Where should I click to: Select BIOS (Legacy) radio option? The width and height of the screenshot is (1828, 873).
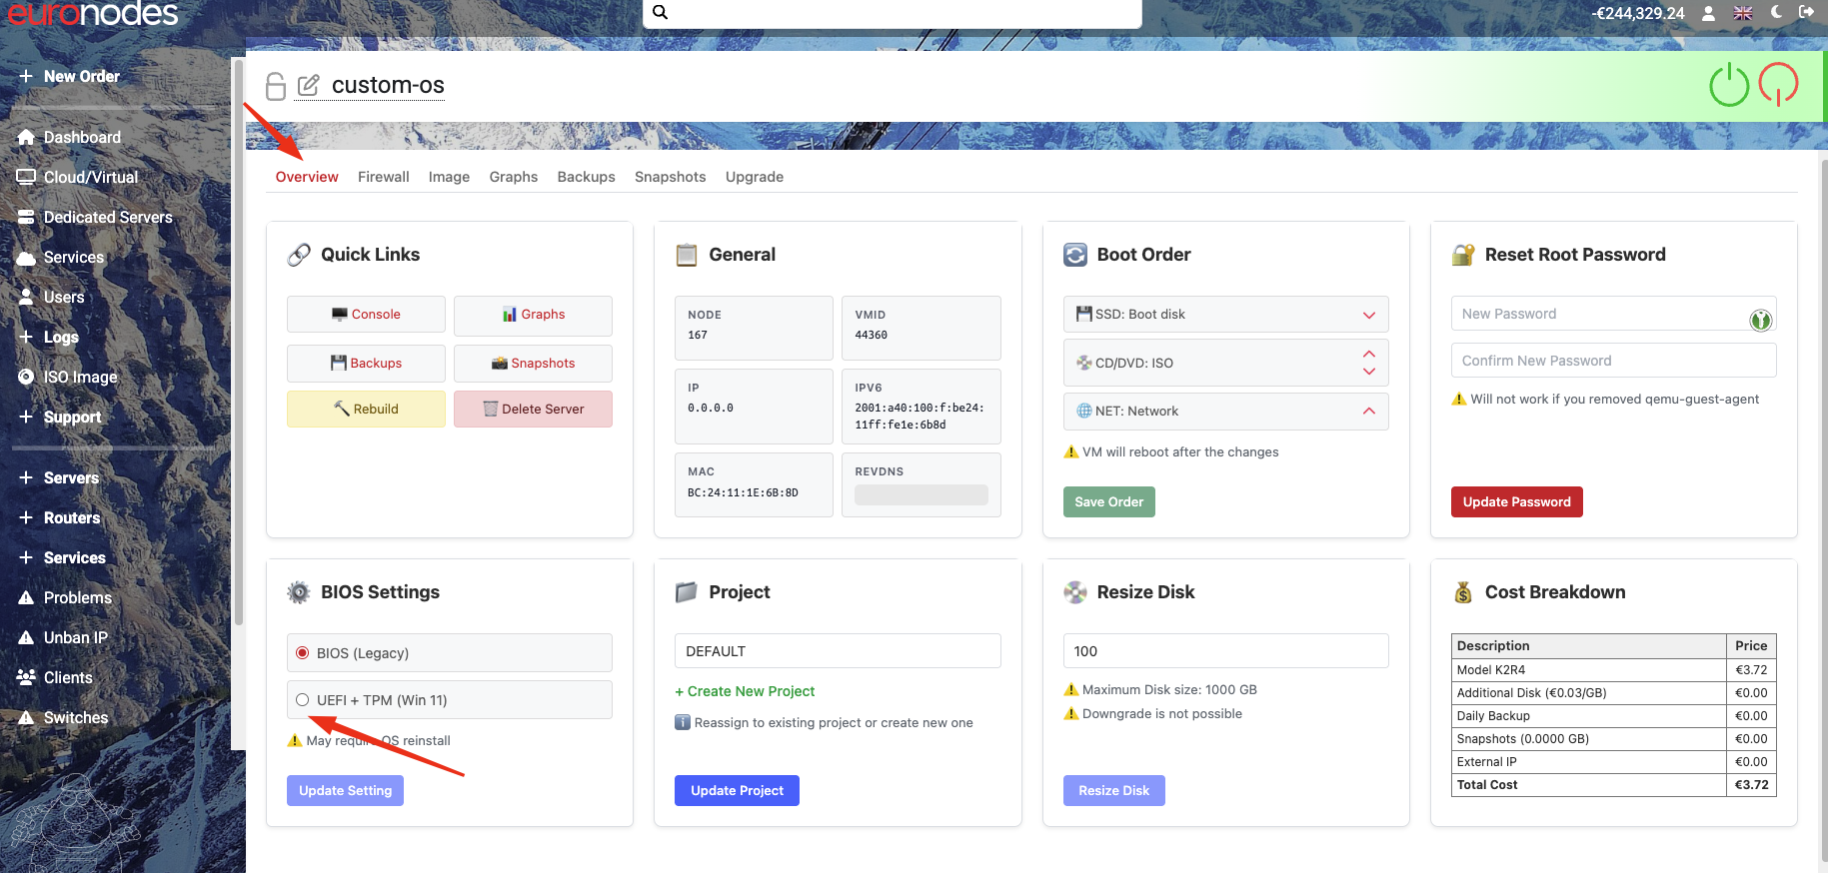click(303, 653)
